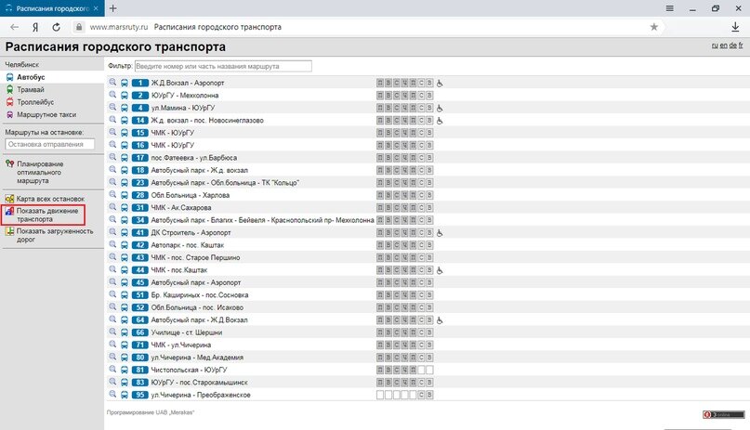Open route пос.Фатеевка - ул.Барбюса
Viewport: 750px width, 430px height.
pyautogui.click(x=193, y=158)
